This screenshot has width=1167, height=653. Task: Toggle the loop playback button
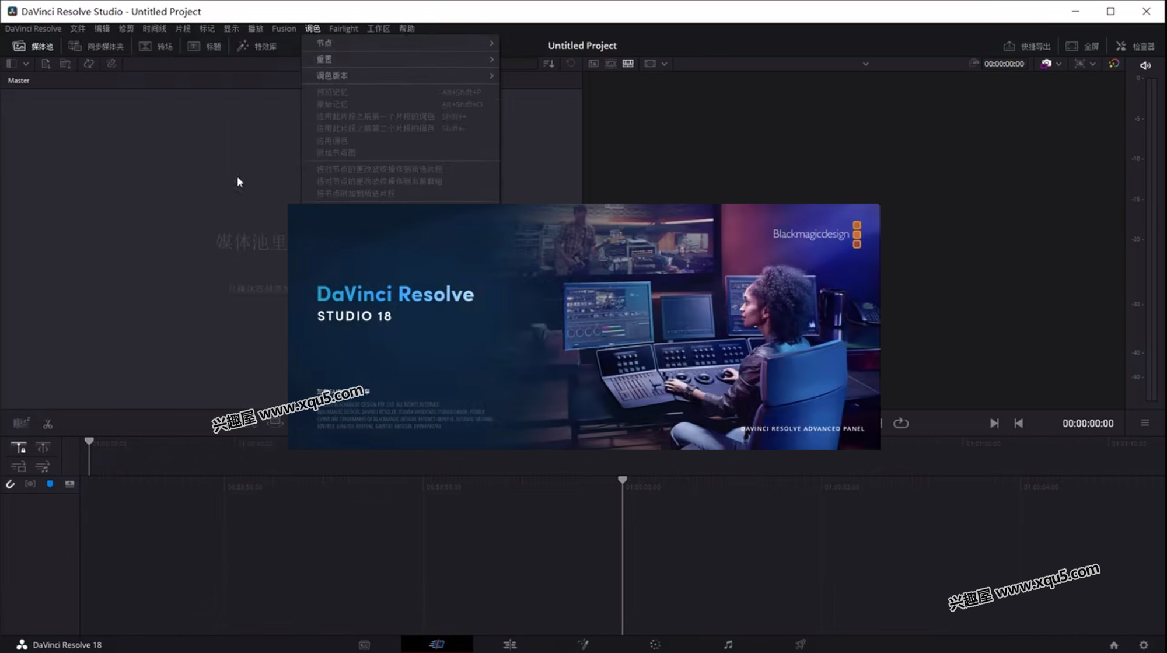tap(901, 423)
